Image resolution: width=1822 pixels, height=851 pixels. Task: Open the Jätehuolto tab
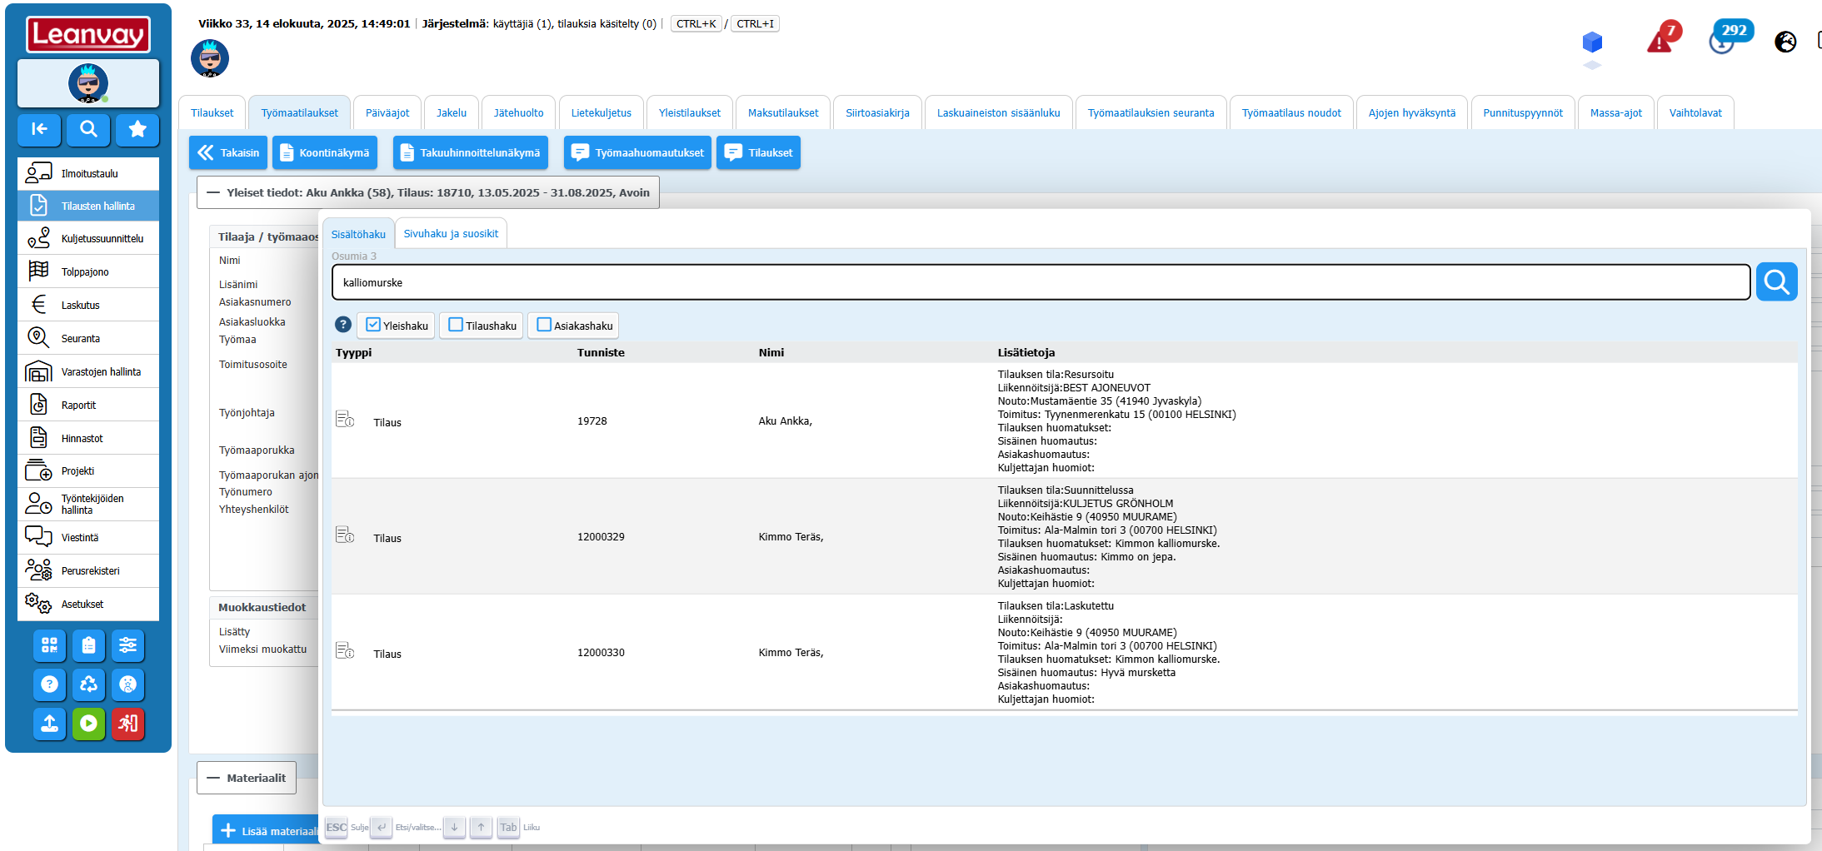tap(518, 113)
